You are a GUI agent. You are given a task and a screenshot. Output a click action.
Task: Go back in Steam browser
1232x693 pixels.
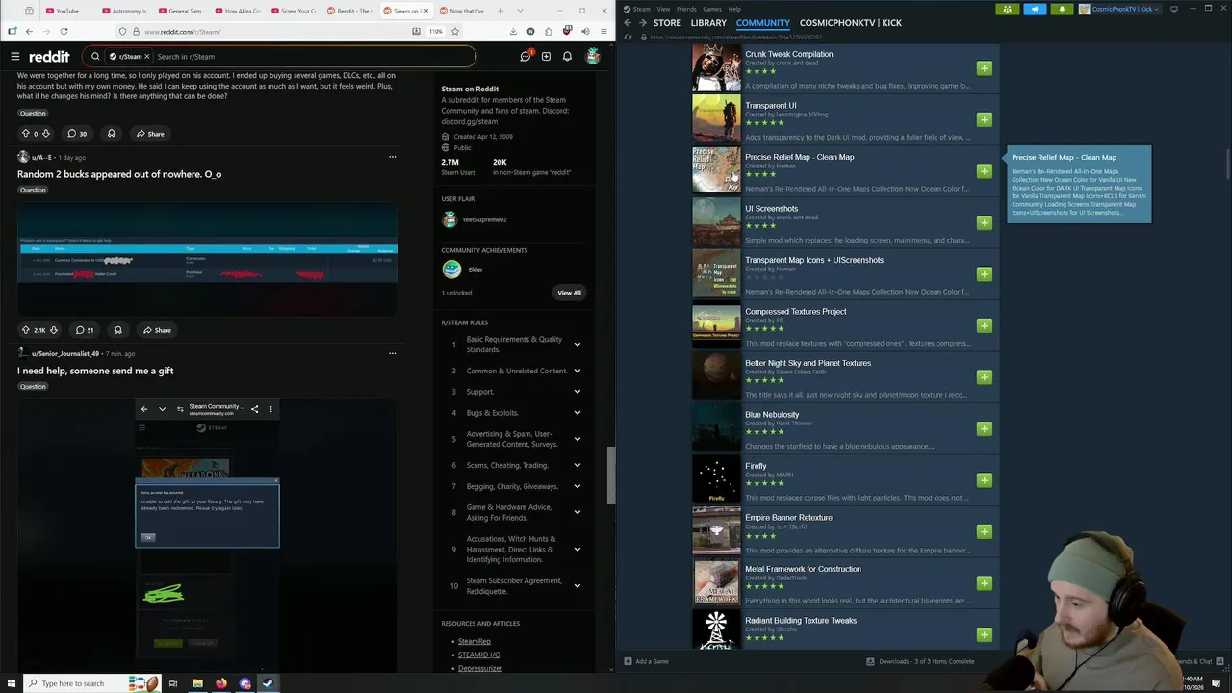click(x=628, y=22)
